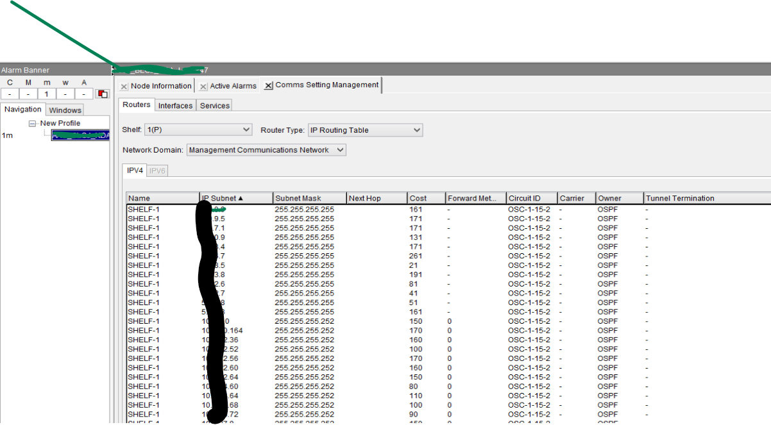Click the SHELF-1 name in cost 90 row
This screenshot has width=771, height=425.
144,414
